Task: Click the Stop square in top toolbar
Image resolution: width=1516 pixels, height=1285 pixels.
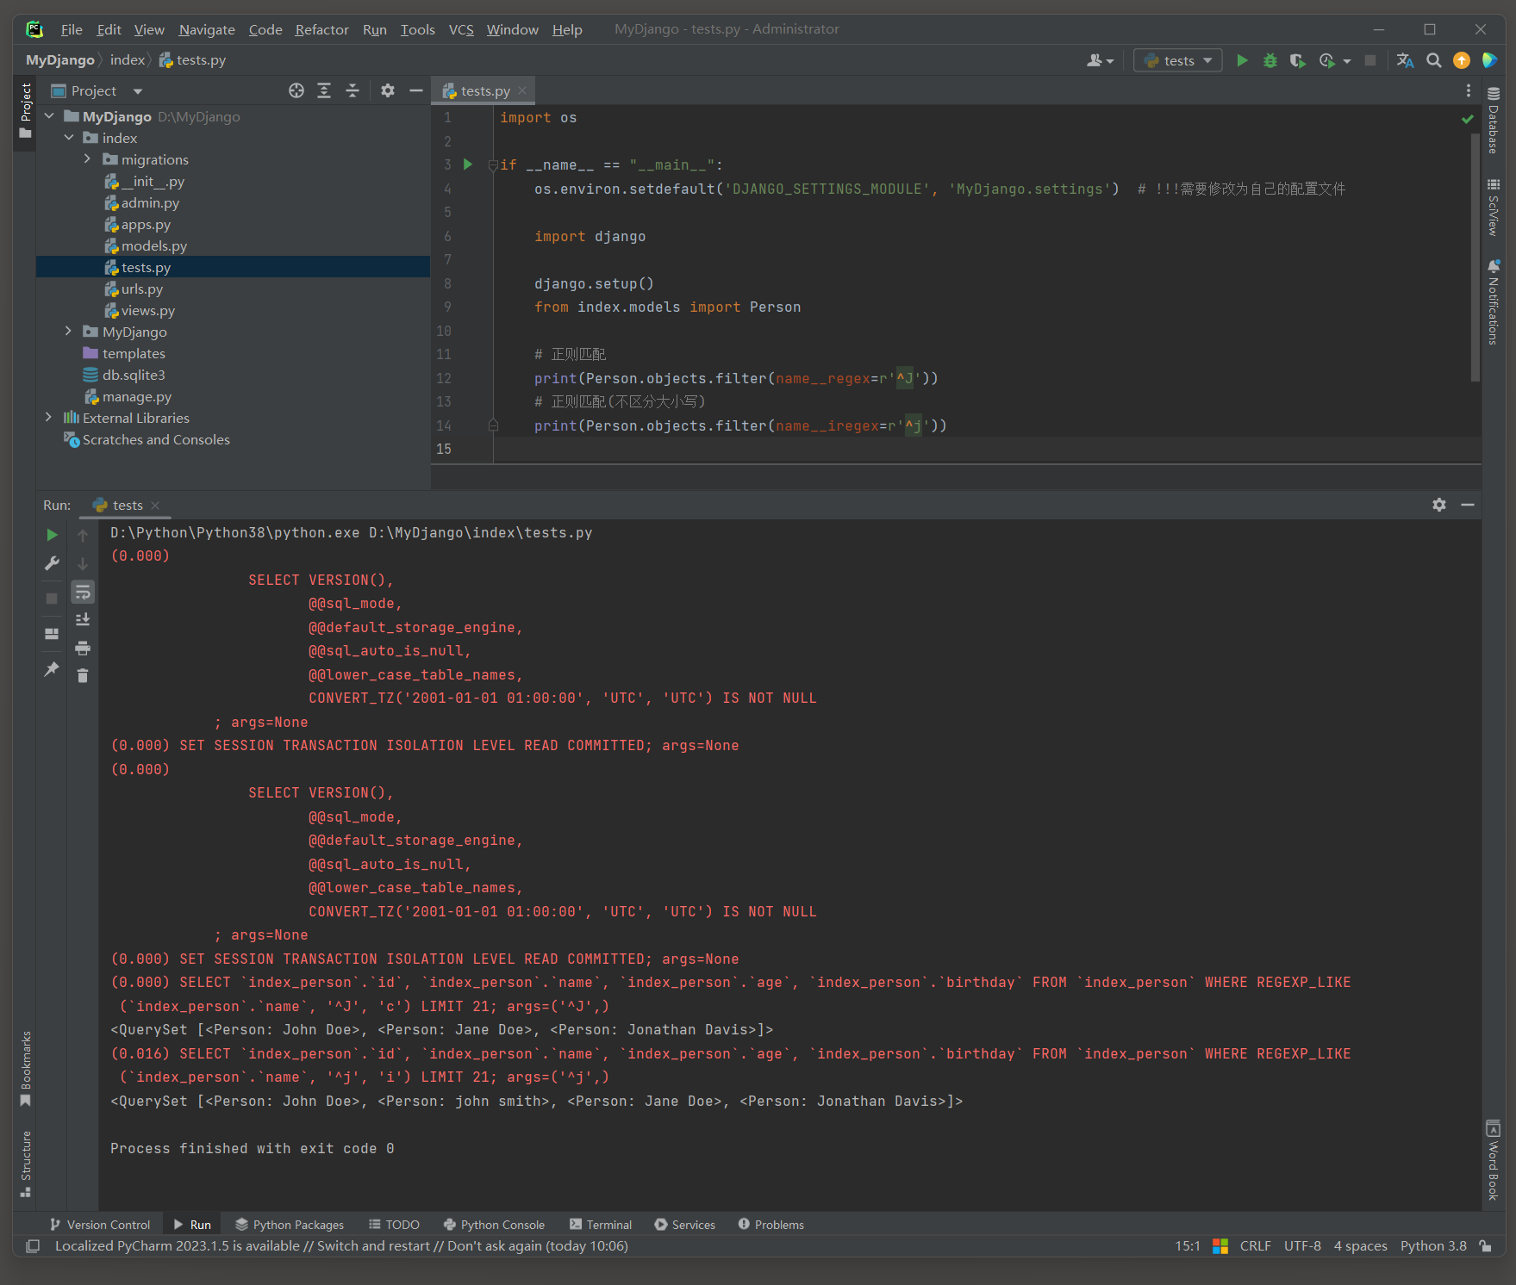Action: click(x=1370, y=60)
